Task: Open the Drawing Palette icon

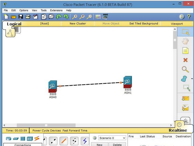Action: [x=98, y=17]
